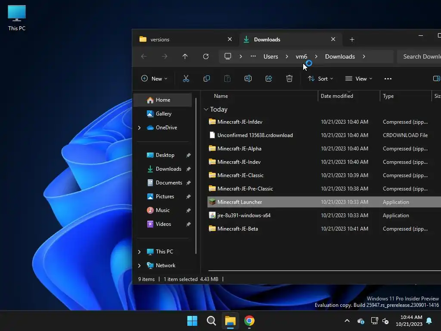The width and height of the screenshot is (441, 331).
Task: Go up one folder level with Up arrow
Action: pyautogui.click(x=185, y=56)
